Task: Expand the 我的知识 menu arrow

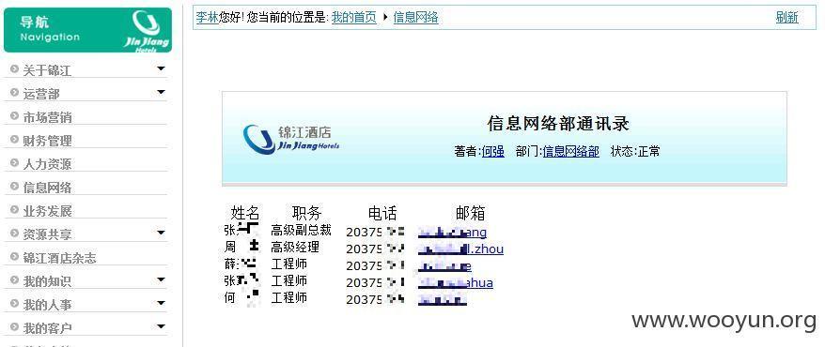Action: pyautogui.click(x=161, y=279)
